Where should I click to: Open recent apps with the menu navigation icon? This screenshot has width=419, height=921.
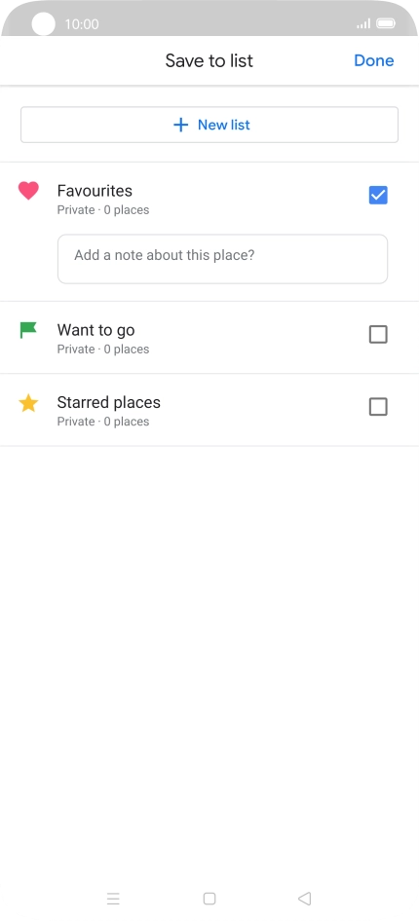pyautogui.click(x=113, y=898)
